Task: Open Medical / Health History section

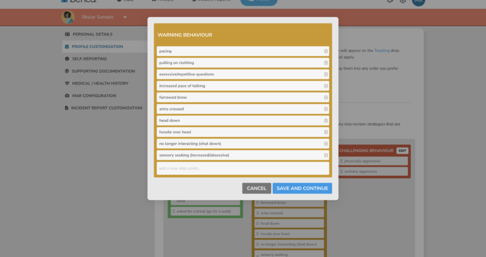Action: tap(99, 83)
